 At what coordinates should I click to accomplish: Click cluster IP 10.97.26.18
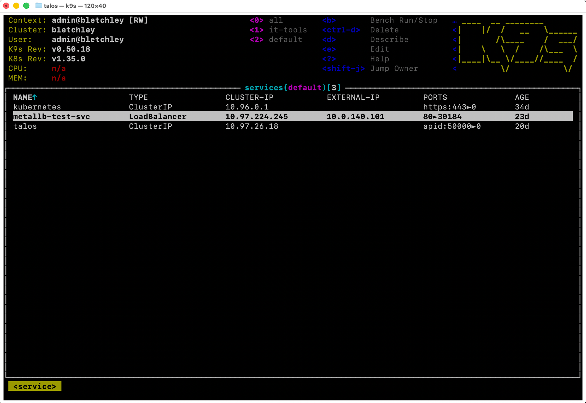point(252,126)
